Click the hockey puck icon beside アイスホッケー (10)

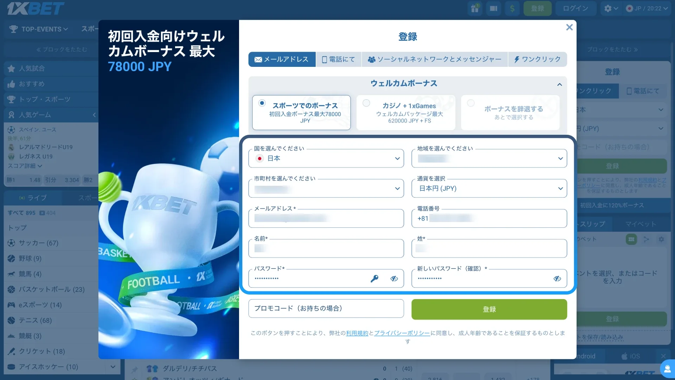(11, 367)
